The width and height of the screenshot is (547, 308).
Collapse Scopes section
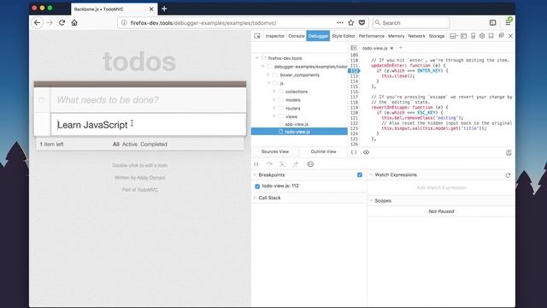pos(371,201)
